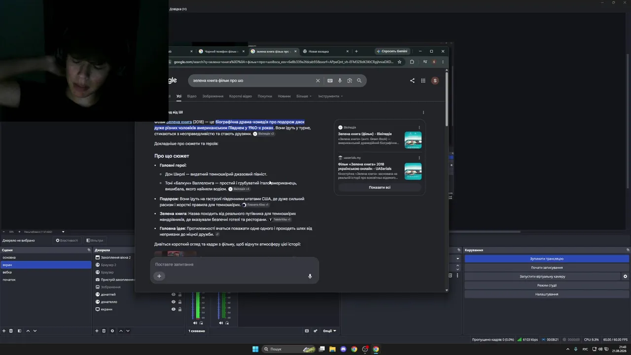Add a new scene in Сцени panel
Image resolution: width=631 pixels, height=355 pixels.
[4, 331]
